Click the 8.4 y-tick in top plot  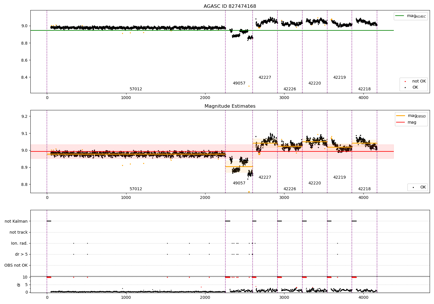point(24,78)
